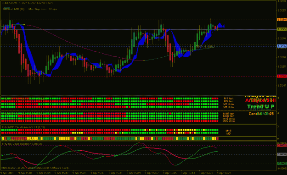Click the 1.3260 price scale value

coord(282,57)
